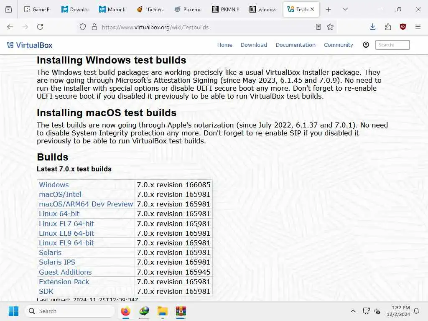
Task: Click the muted volume tray icon
Action: (377, 311)
